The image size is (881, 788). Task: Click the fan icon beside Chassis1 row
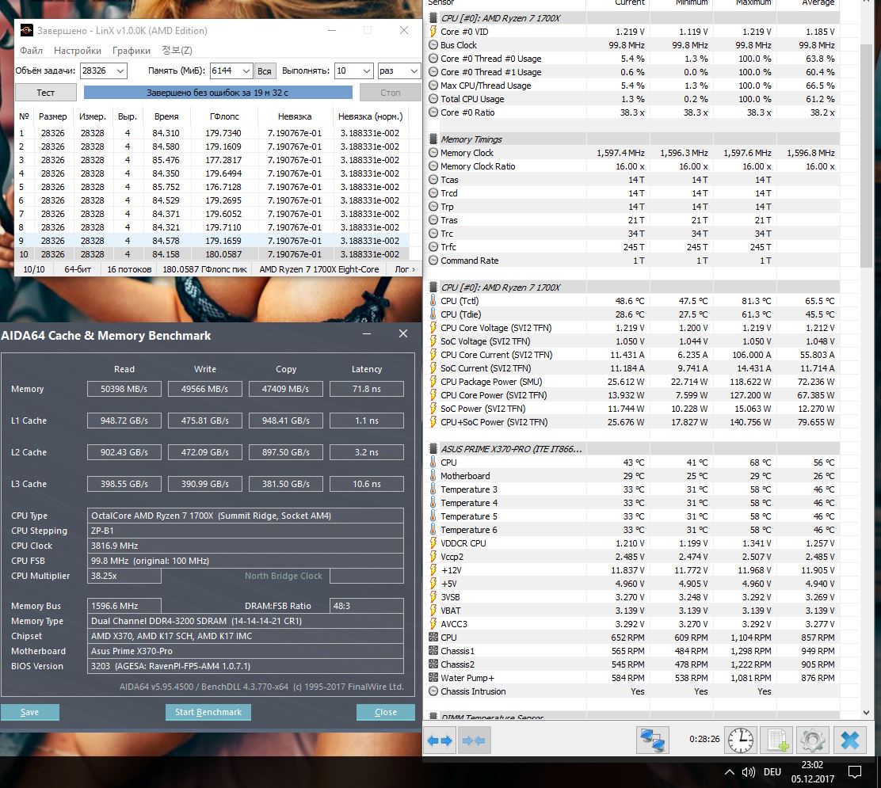tap(433, 651)
